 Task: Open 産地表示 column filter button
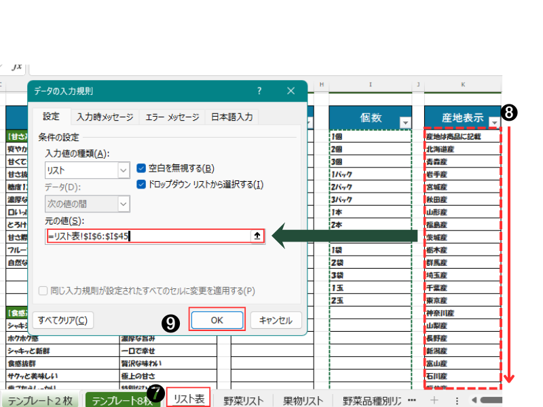tap(494, 122)
